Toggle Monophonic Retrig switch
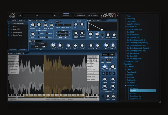This screenshot has height=115, width=168. coord(47,33)
